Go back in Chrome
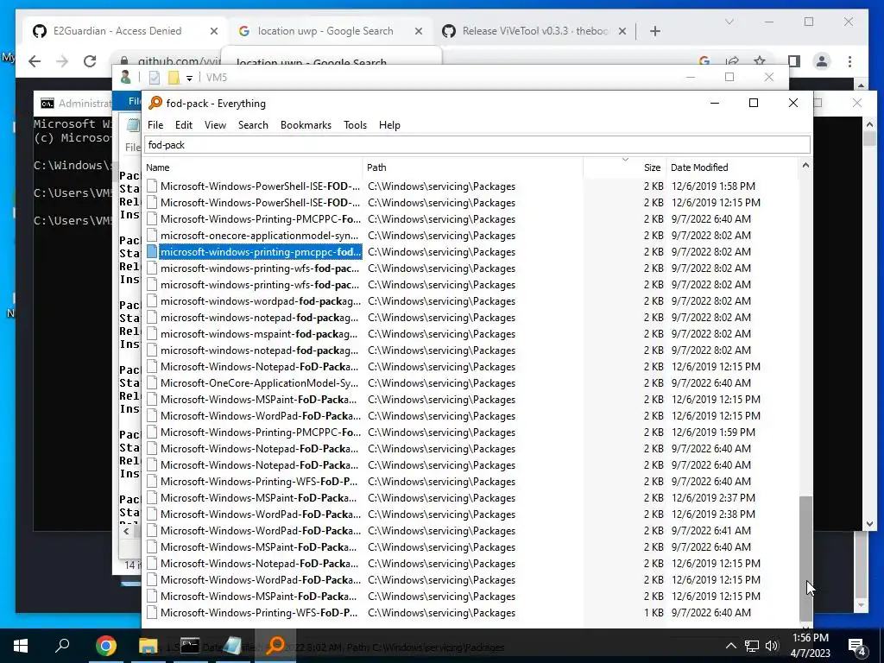Image resolution: width=884 pixels, height=663 pixels. (x=35, y=61)
